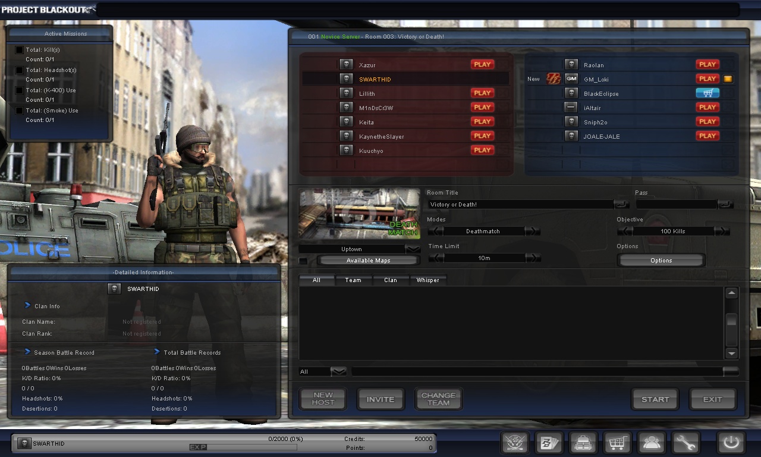Toggle the Total Headshot(s) mission checkbox
The image size is (761, 457).
click(20, 70)
